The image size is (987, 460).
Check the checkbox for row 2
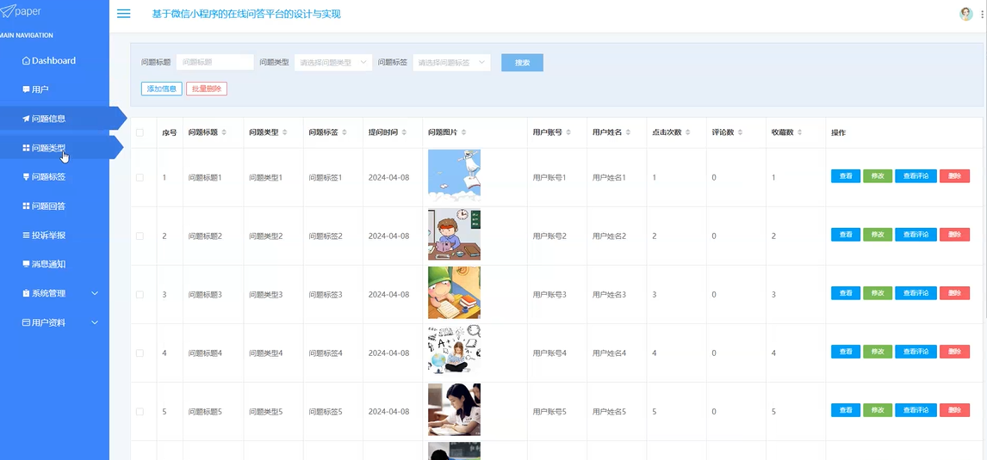pos(140,236)
